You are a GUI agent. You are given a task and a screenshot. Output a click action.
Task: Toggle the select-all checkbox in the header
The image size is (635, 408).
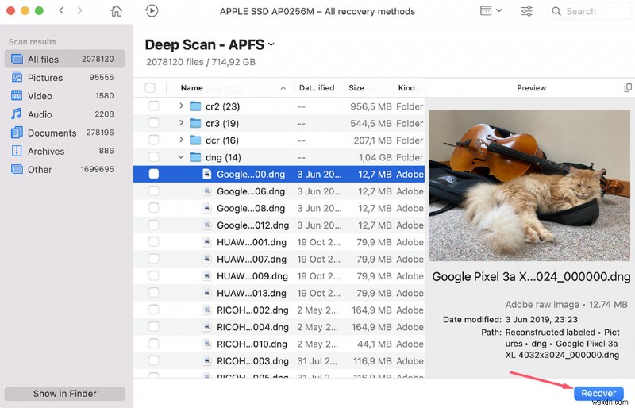pyautogui.click(x=150, y=88)
